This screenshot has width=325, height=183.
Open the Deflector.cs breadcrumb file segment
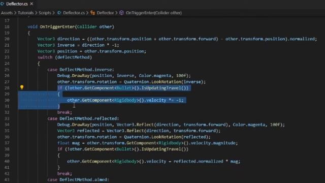pyautogui.click(x=74, y=13)
